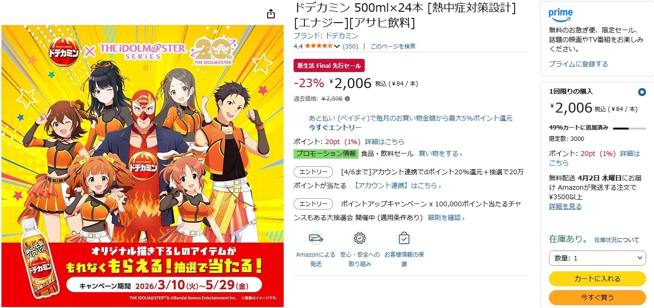Click the added-to-cart progress bar
The image size is (654, 308).
[x=629, y=128]
